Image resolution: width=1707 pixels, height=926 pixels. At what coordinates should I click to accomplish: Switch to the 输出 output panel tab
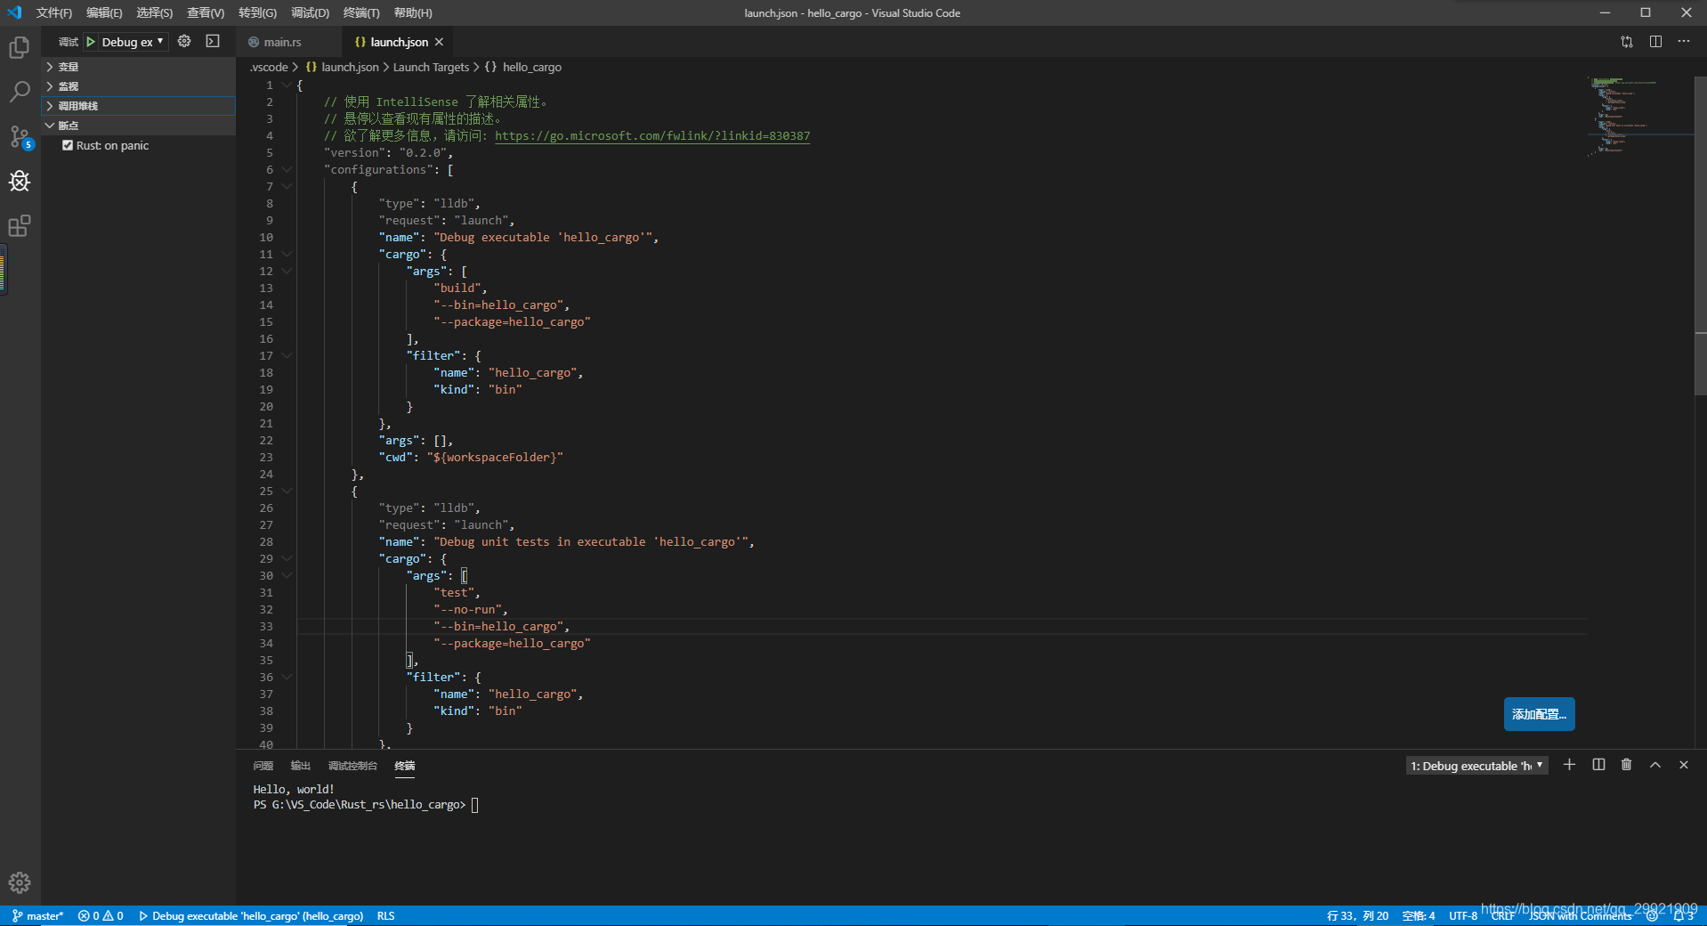(301, 766)
